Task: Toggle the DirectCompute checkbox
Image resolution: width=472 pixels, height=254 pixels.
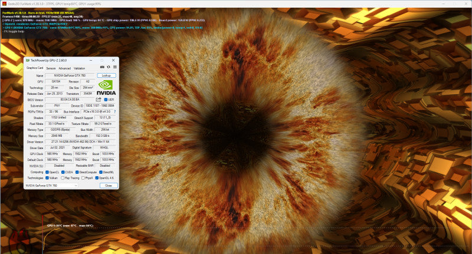Action: [77, 172]
